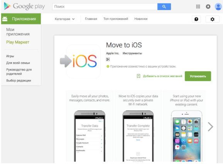This screenshot has width=223, height=164.
Task: Click the Google Play logo
Action: coord(24,7)
